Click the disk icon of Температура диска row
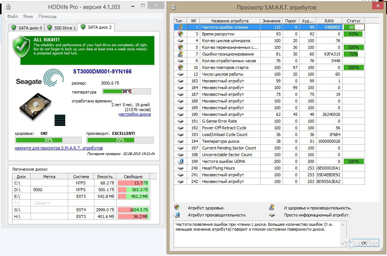Image resolution: width=387 pixels, height=256 pixels. [x=180, y=141]
